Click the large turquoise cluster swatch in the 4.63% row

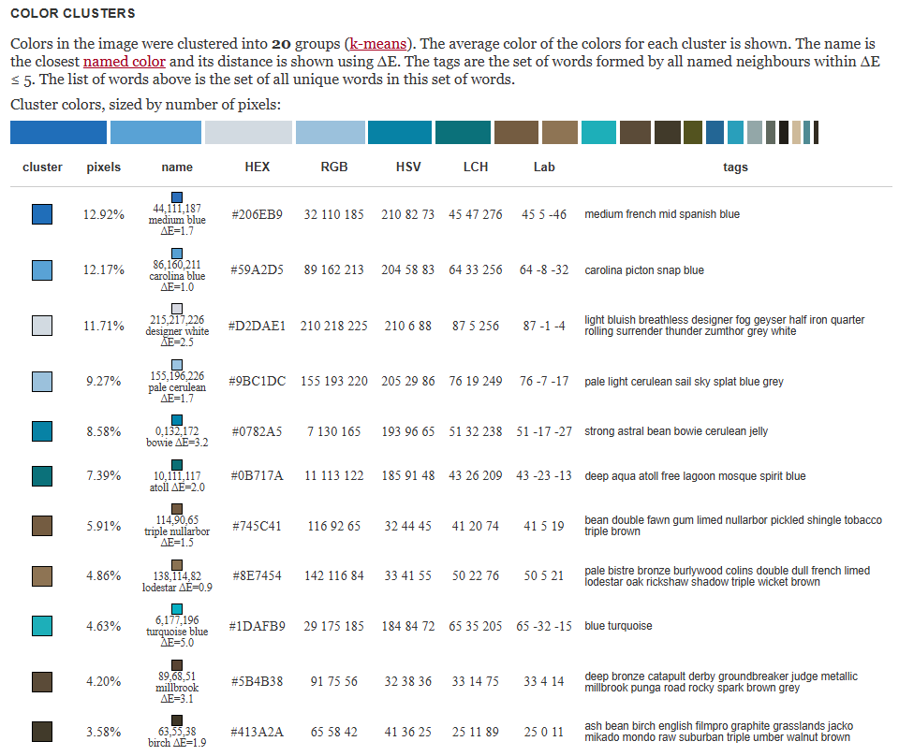tap(42, 626)
